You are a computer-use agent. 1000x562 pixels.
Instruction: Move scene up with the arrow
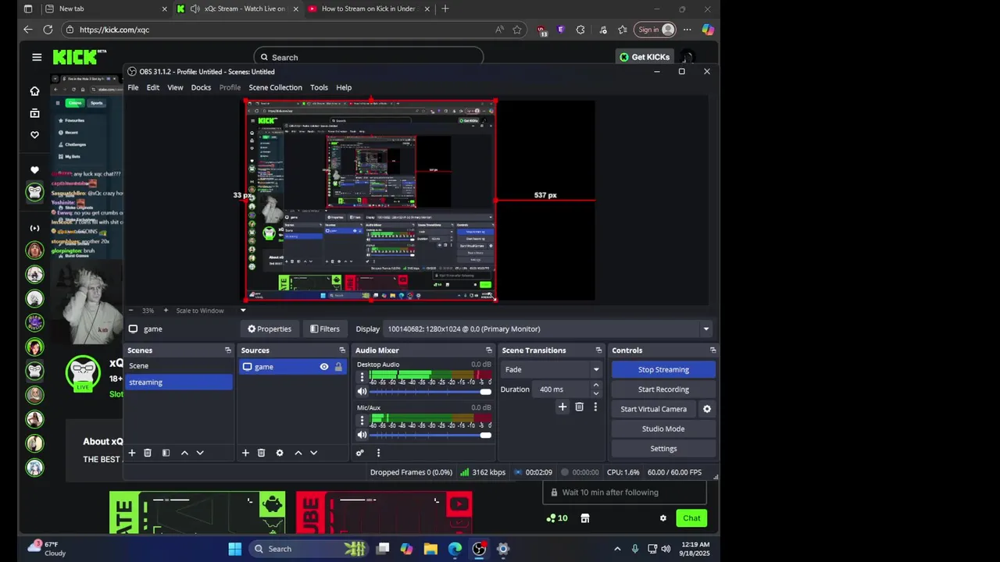(x=184, y=453)
